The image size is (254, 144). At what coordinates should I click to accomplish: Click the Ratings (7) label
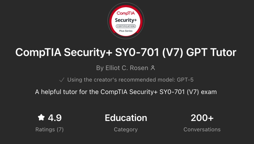coord(50,130)
